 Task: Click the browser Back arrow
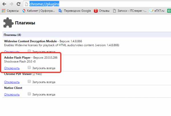click(4, 4)
